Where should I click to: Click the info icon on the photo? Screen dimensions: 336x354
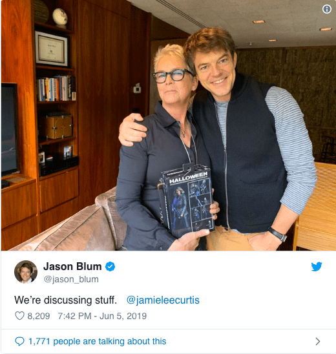tap(327, 9)
